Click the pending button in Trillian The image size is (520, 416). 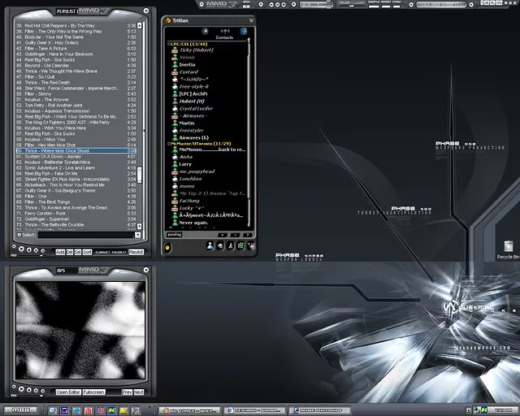coord(174,235)
